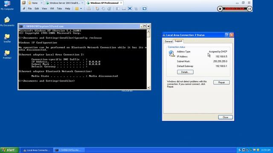Click the Details... button
Image resolution: width=273 pixels, height=153 pixels.
(185, 72)
